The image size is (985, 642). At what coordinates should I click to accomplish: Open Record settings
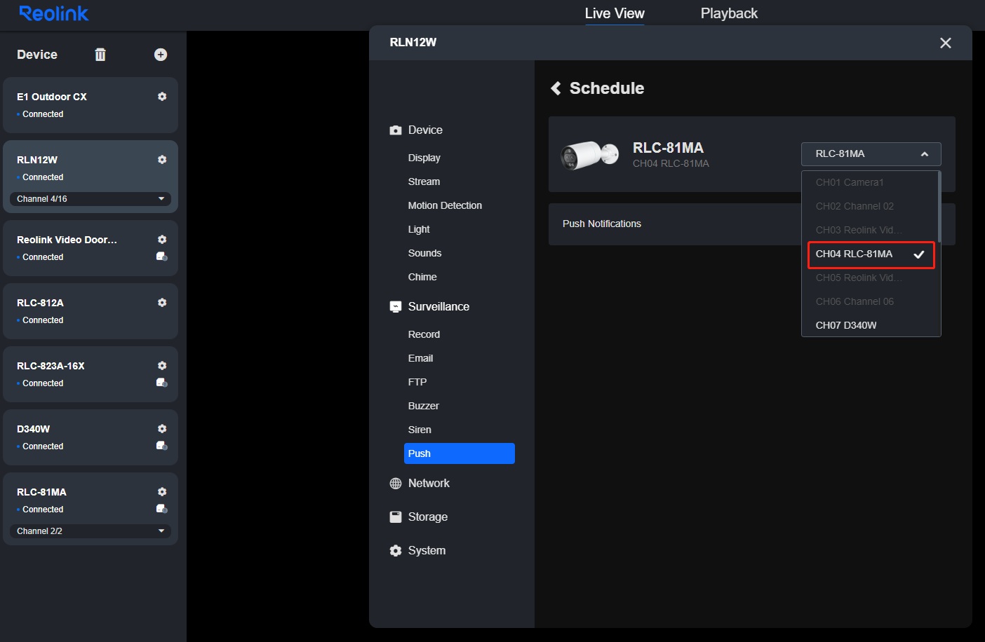click(x=424, y=334)
